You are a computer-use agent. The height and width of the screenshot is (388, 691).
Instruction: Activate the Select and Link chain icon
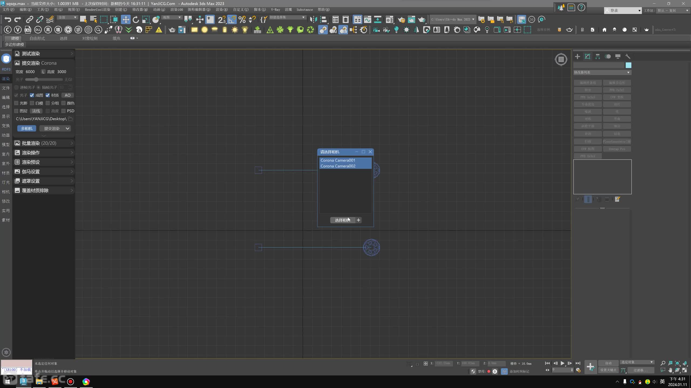29,19
